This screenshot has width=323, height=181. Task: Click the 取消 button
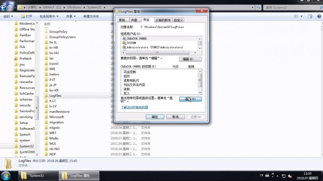pyautogui.click(x=176, y=117)
